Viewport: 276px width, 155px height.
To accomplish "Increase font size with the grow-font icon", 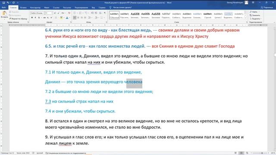I will (55, 13).
